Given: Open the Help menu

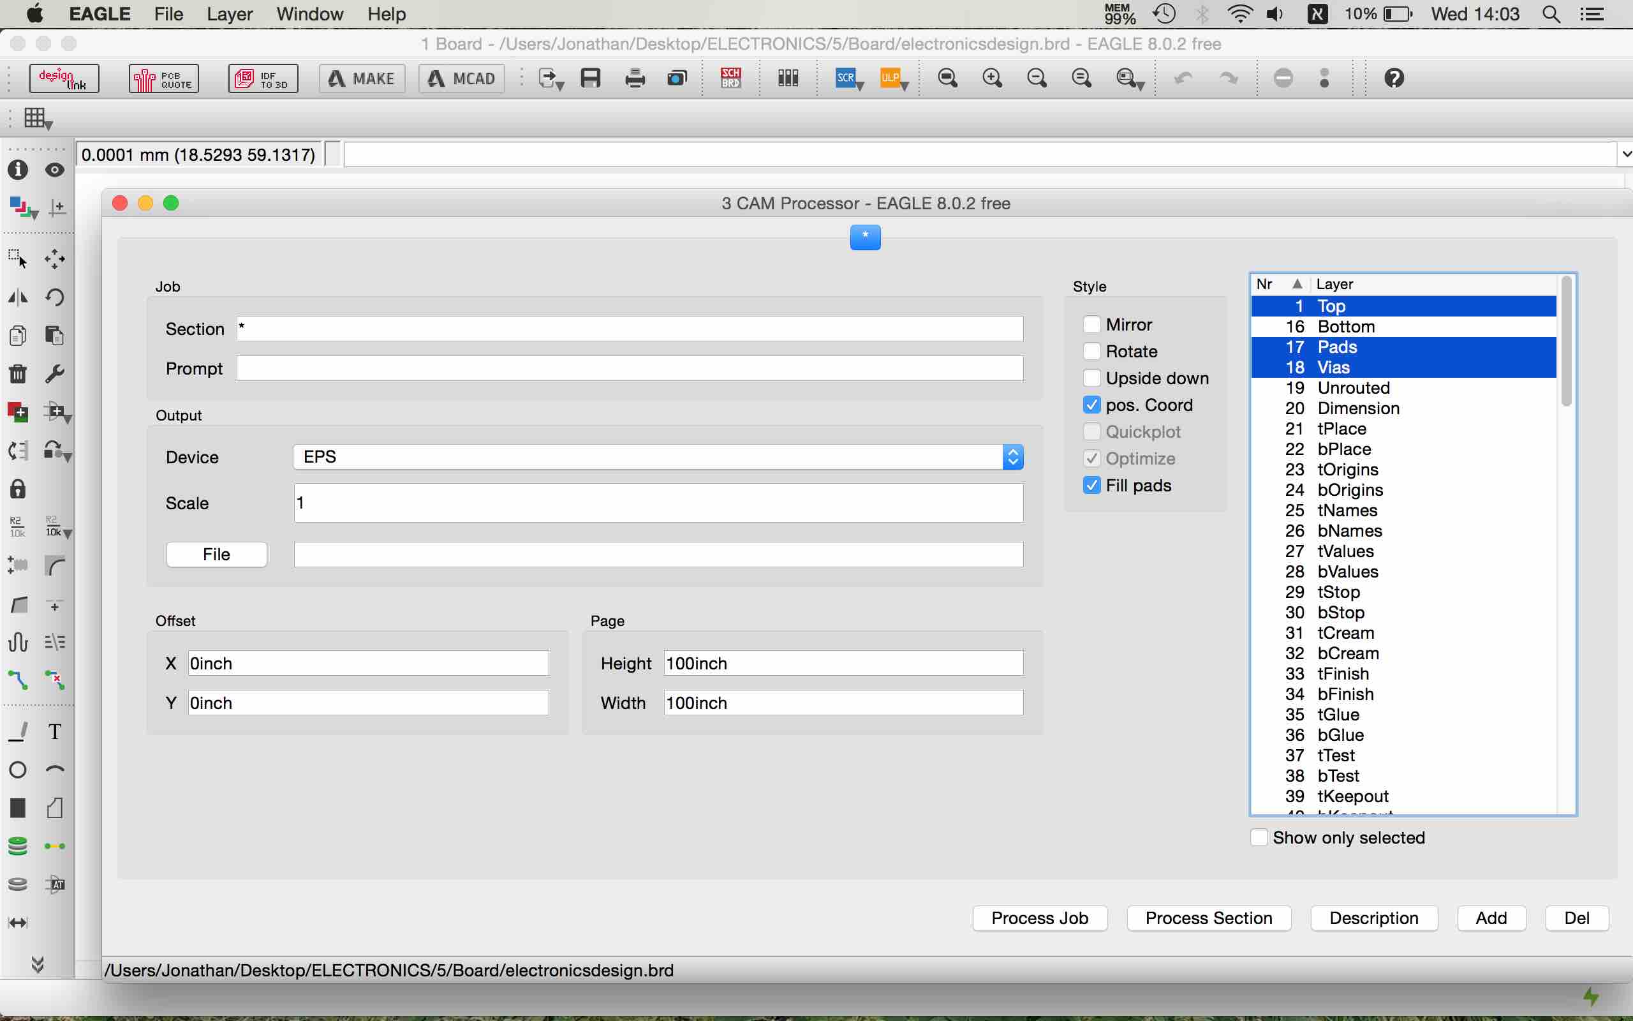Looking at the screenshot, I should [387, 13].
